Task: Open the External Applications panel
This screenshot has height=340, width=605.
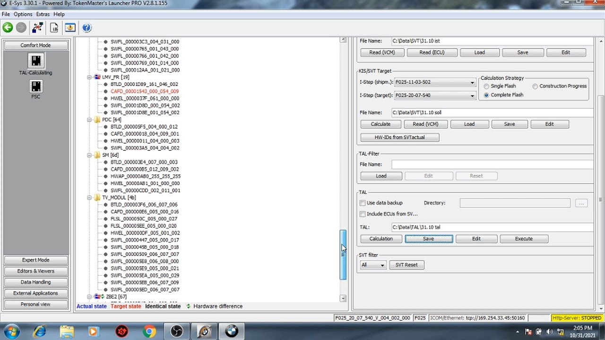Action: point(35,293)
